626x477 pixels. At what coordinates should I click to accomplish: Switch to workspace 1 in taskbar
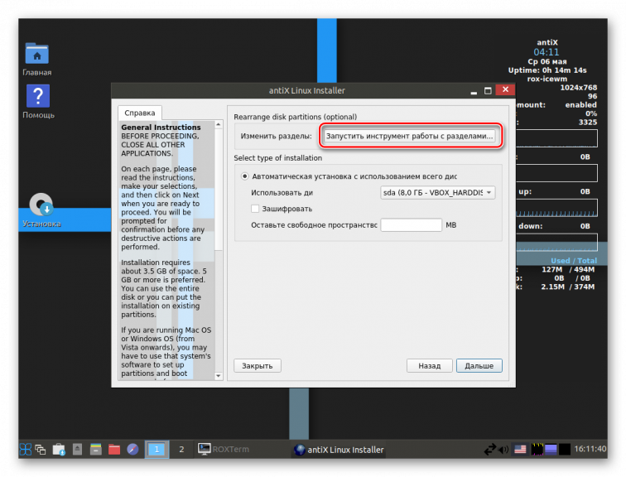point(156,450)
